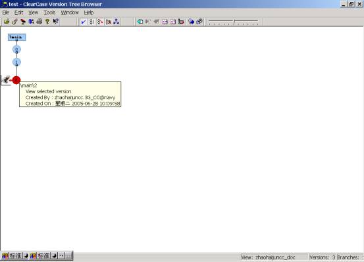This screenshot has width=364, height=262.
Task: Click the print icon in toolbar
Action: (x=39, y=22)
